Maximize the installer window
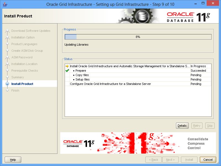This screenshot has height=166, width=221. (203, 3)
